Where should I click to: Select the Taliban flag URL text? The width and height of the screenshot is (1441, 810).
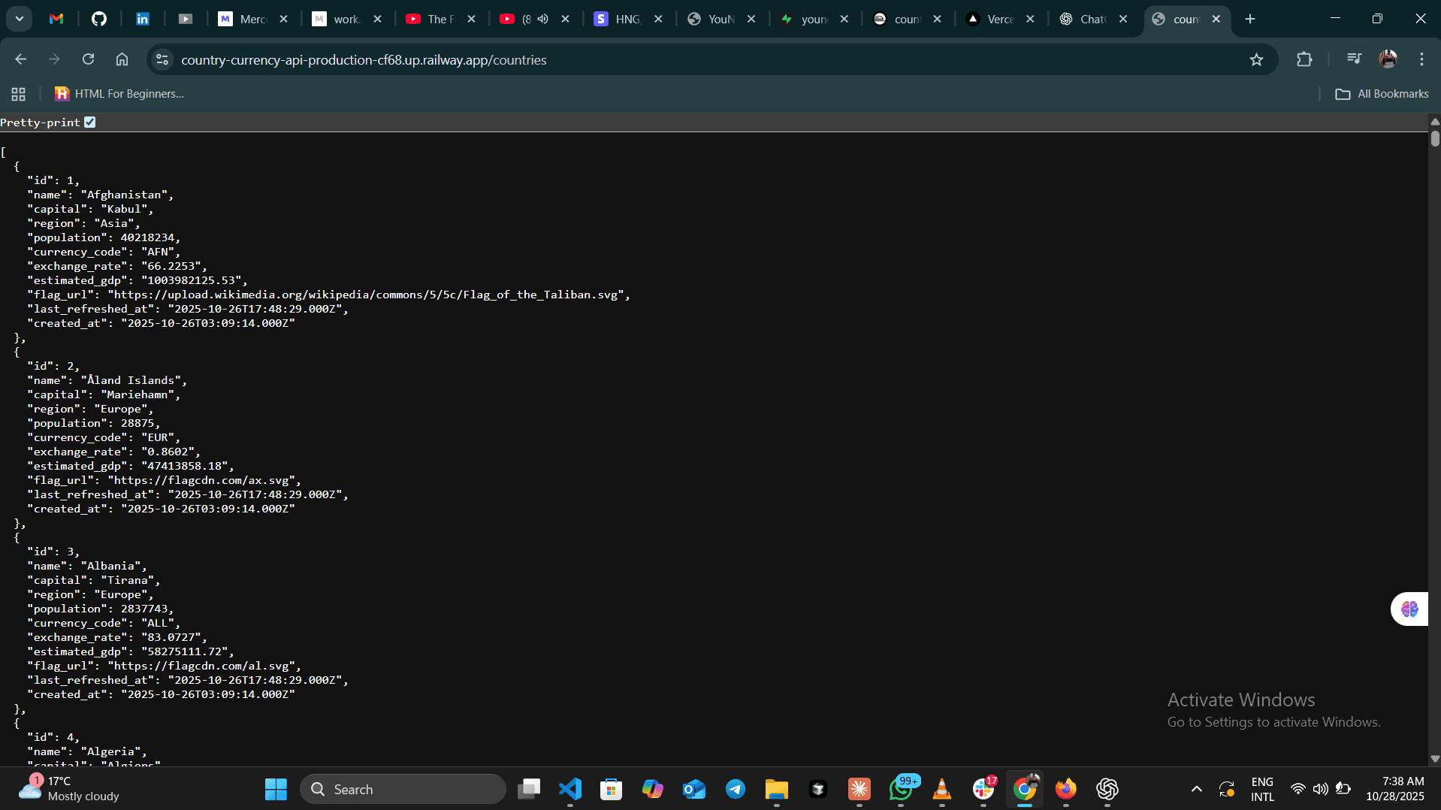click(366, 295)
